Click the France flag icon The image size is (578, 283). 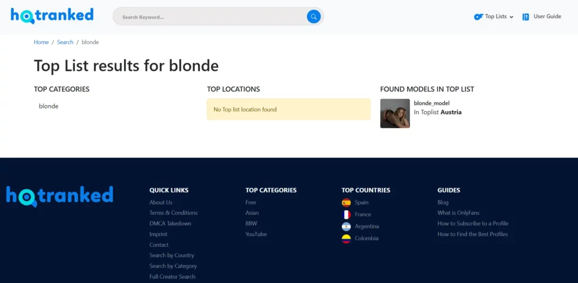point(346,215)
